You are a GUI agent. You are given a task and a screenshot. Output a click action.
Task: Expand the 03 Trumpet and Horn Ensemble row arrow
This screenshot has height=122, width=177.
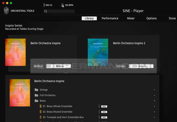154,117
